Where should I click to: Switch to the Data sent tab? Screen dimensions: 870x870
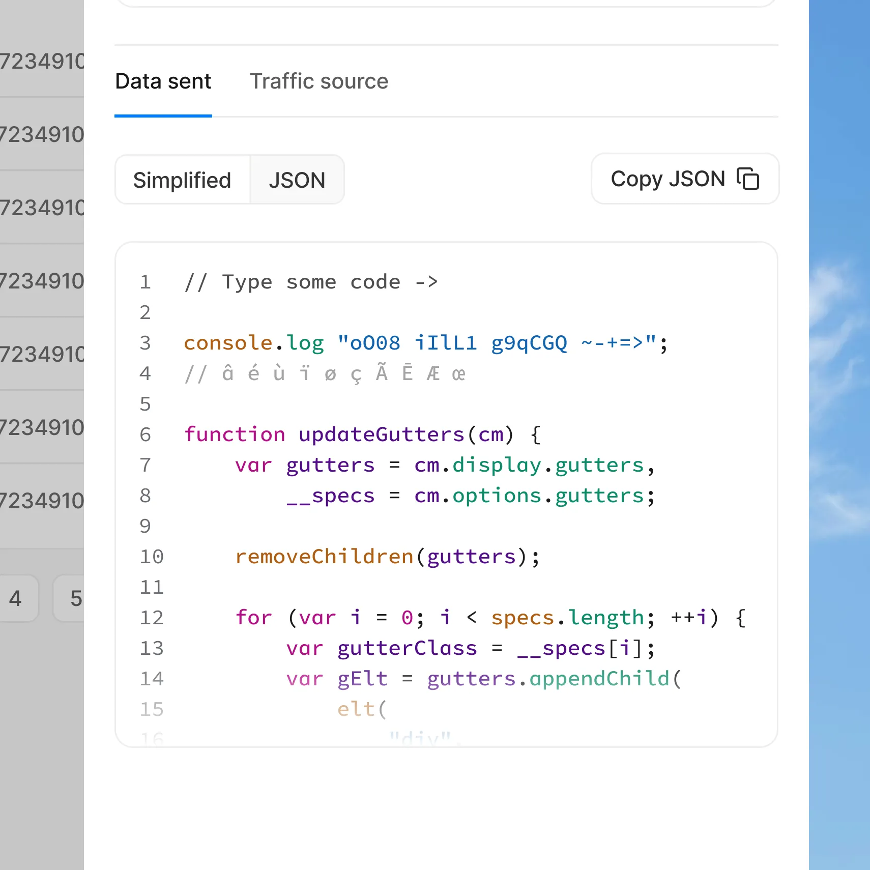point(163,81)
